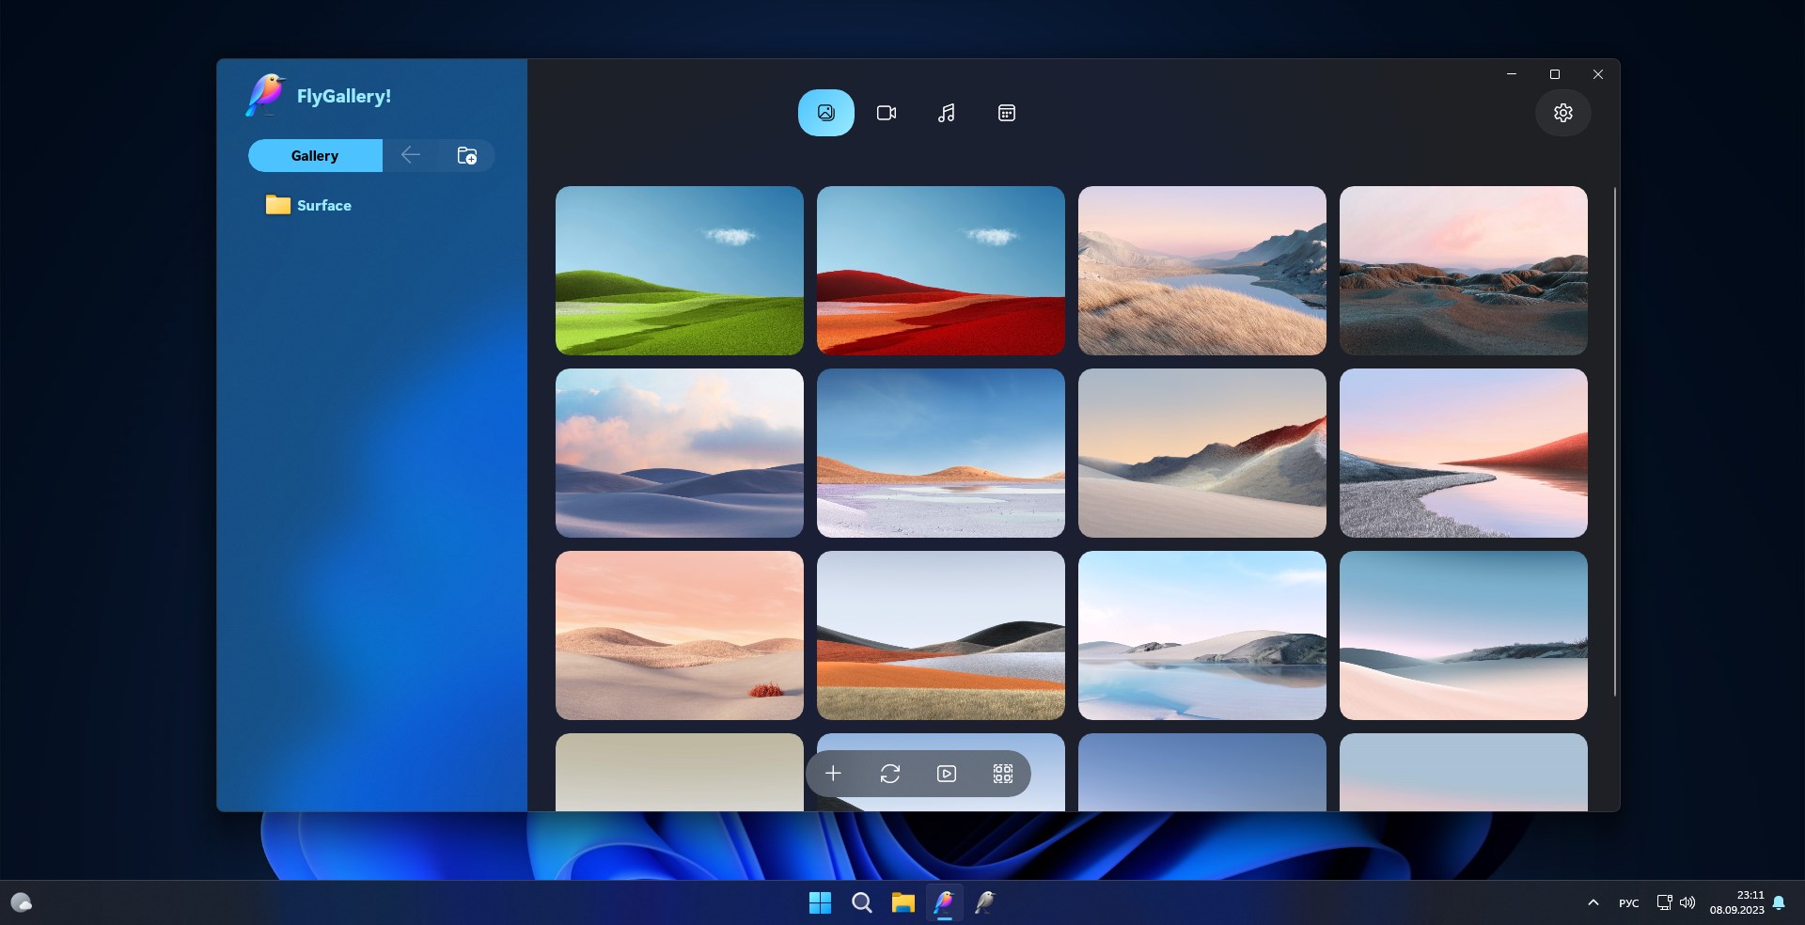
Task: Open the notification bell in tray
Action: [1778, 902]
